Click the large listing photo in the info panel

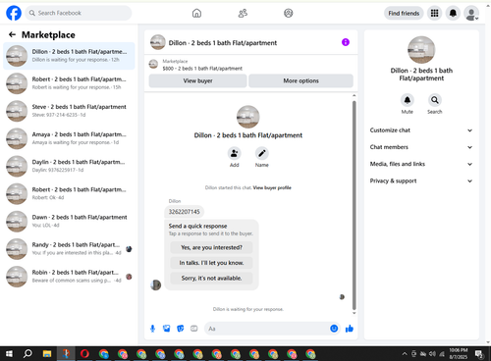421,50
